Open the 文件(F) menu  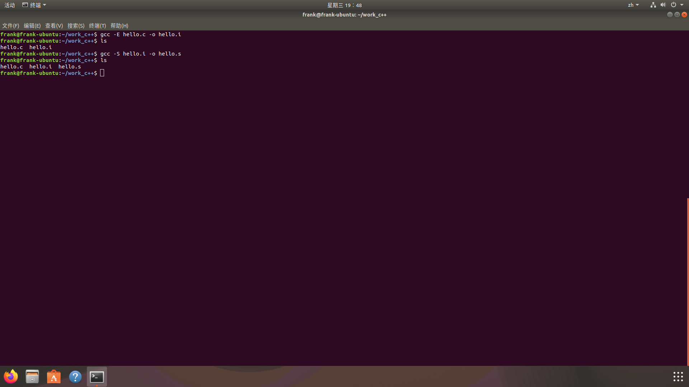click(x=10, y=26)
